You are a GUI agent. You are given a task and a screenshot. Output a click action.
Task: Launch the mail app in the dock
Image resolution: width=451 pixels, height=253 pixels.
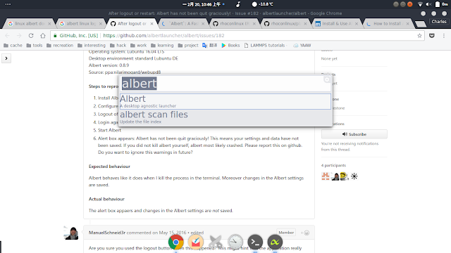196,242
